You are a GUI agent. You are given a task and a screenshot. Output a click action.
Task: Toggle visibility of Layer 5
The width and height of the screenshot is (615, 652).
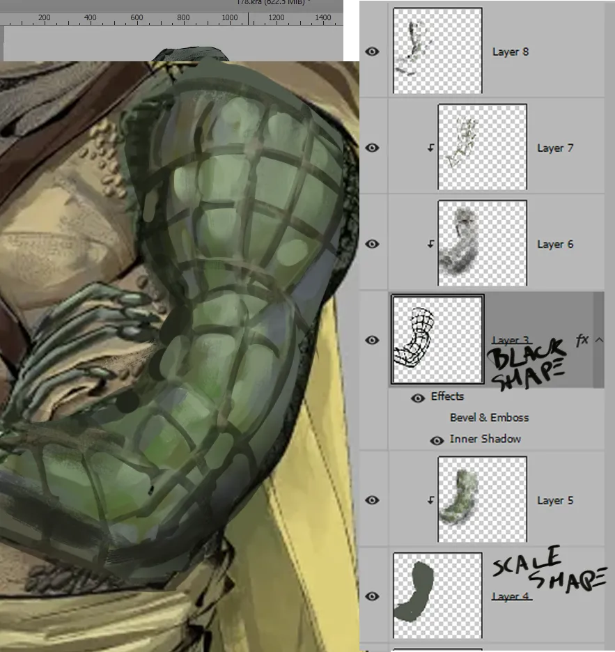pyautogui.click(x=372, y=500)
